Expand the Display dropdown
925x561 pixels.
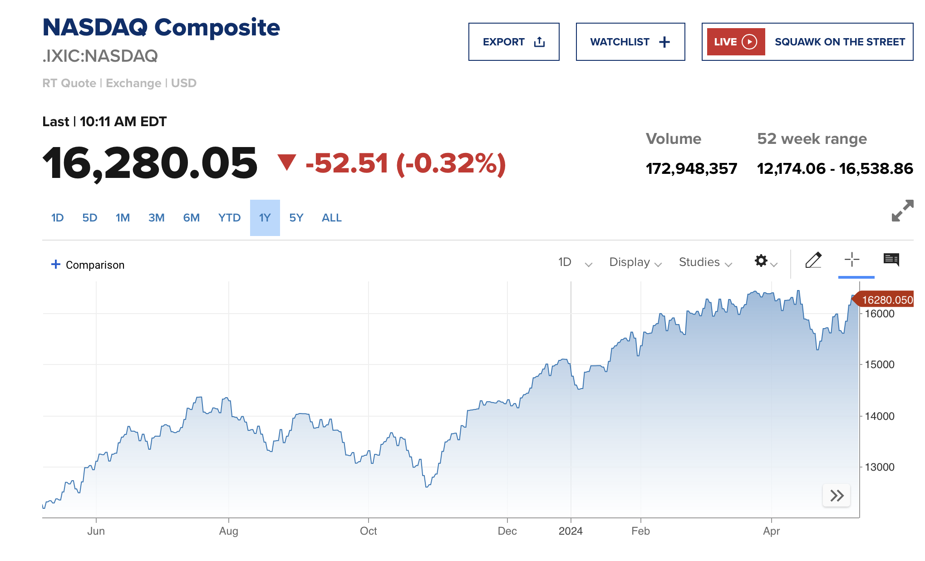click(635, 262)
